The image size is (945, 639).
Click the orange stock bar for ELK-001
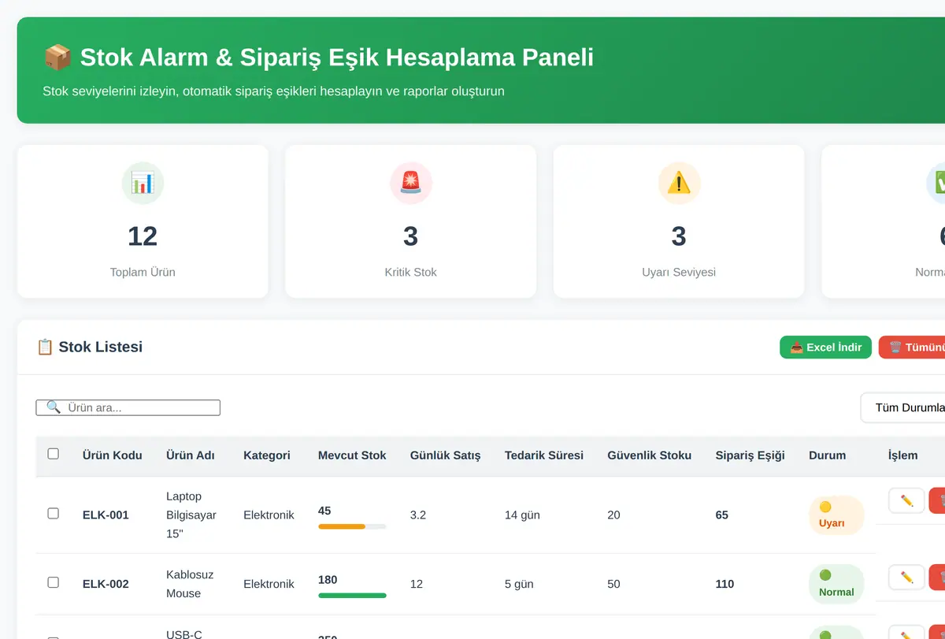(342, 526)
